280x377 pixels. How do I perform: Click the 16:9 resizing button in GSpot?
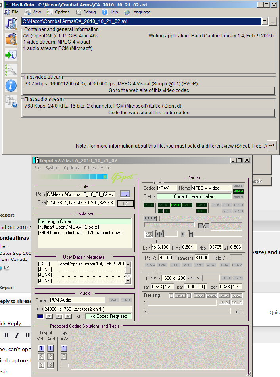click(236, 302)
